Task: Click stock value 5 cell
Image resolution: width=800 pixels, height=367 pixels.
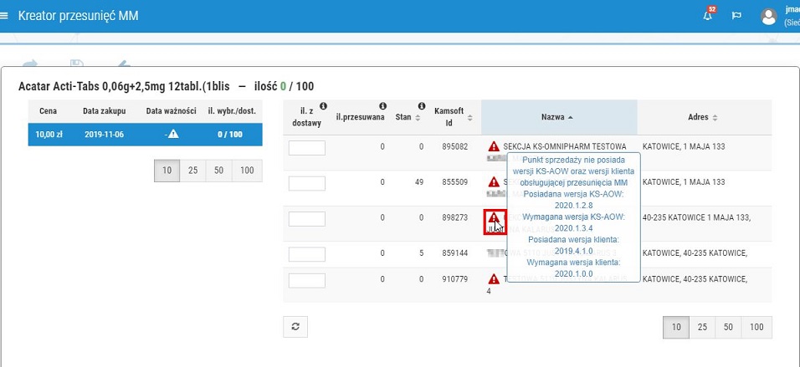Action: (422, 252)
